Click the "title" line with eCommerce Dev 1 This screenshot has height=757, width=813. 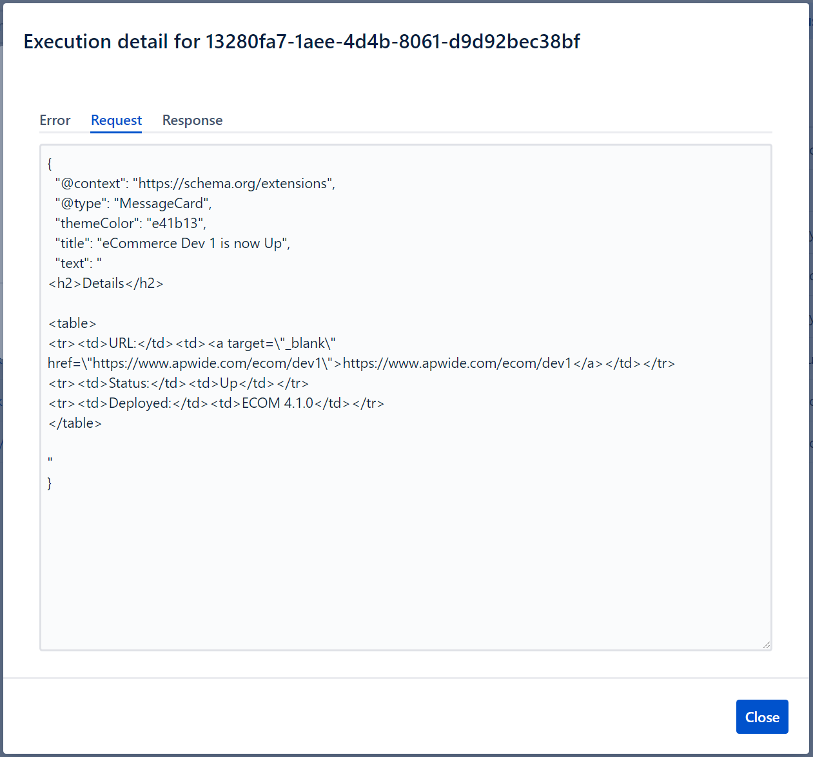point(172,244)
